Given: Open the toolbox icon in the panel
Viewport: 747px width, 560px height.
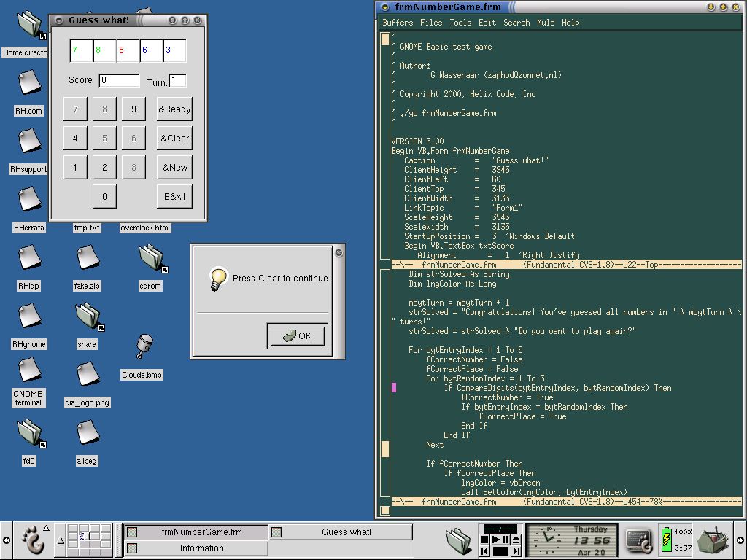Looking at the screenshot, I should point(713,540).
